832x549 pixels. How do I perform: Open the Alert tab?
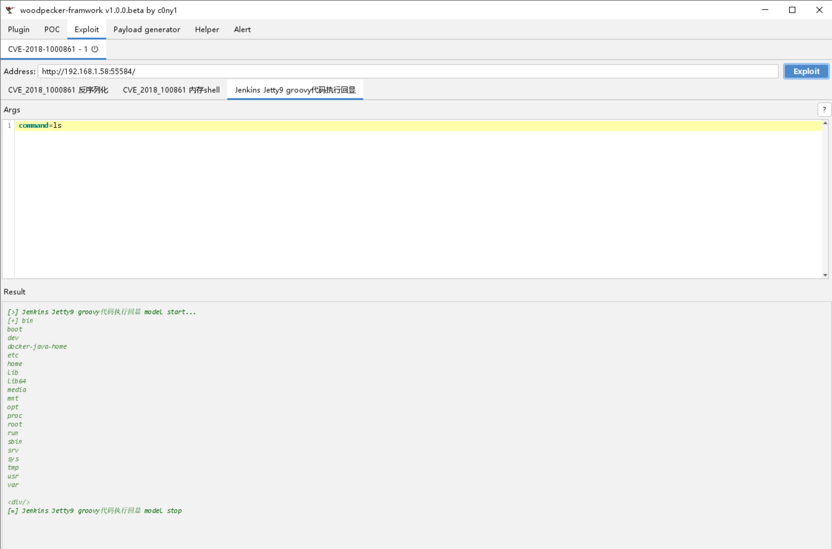(x=242, y=29)
